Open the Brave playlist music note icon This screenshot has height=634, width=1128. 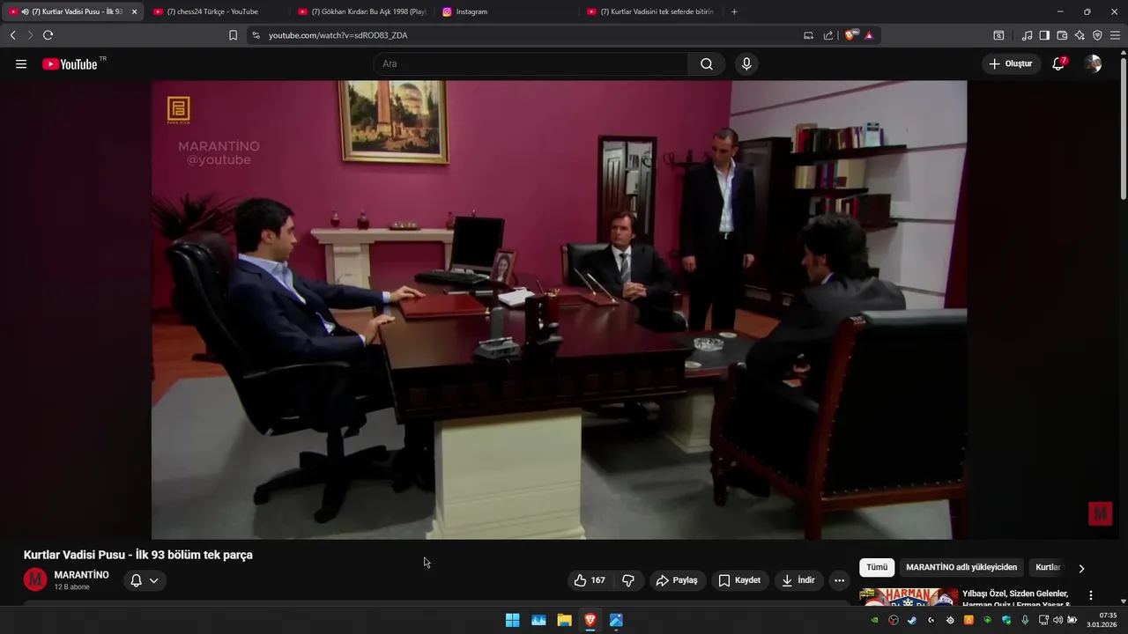1027,35
